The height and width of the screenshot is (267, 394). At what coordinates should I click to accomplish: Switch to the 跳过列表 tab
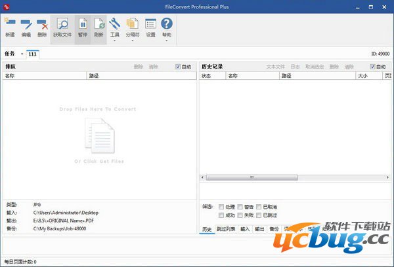(x=226, y=229)
